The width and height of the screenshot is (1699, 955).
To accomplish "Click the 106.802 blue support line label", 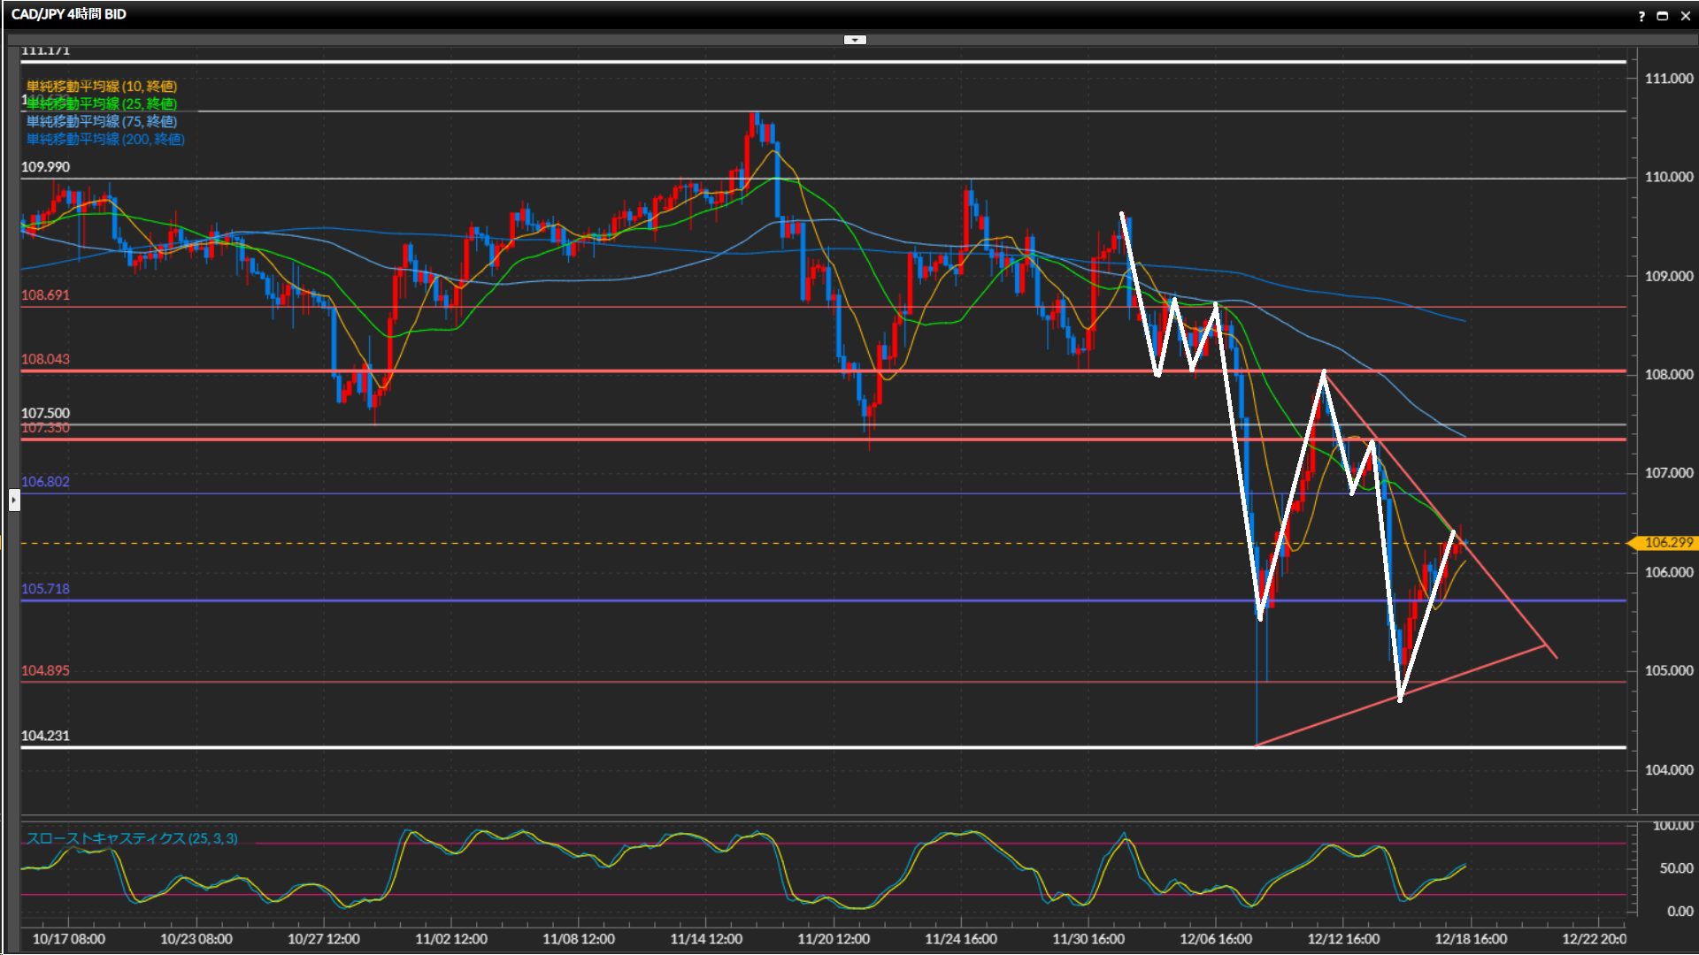I will coord(45,482).
